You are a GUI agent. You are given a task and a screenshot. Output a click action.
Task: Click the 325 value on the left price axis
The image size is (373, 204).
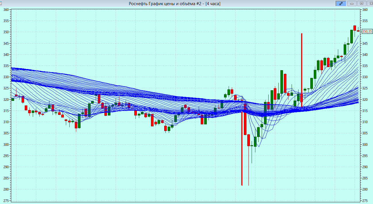(6, 88)
